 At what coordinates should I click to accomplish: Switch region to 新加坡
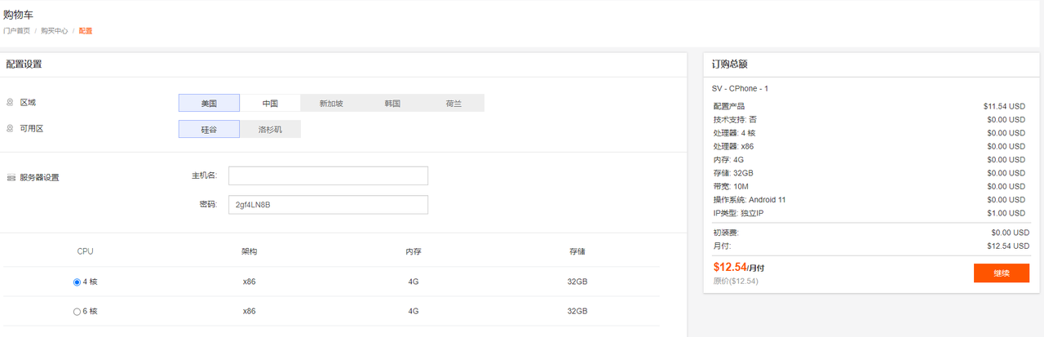tap(331, 103)
